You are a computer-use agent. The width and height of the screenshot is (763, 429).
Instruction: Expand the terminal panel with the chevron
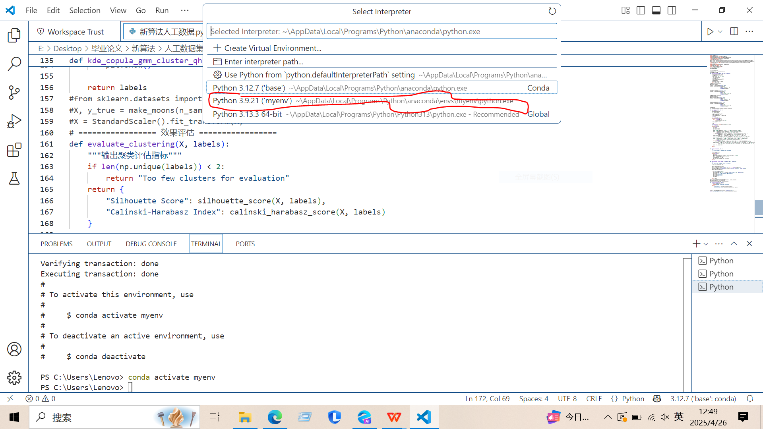point(734,243)
